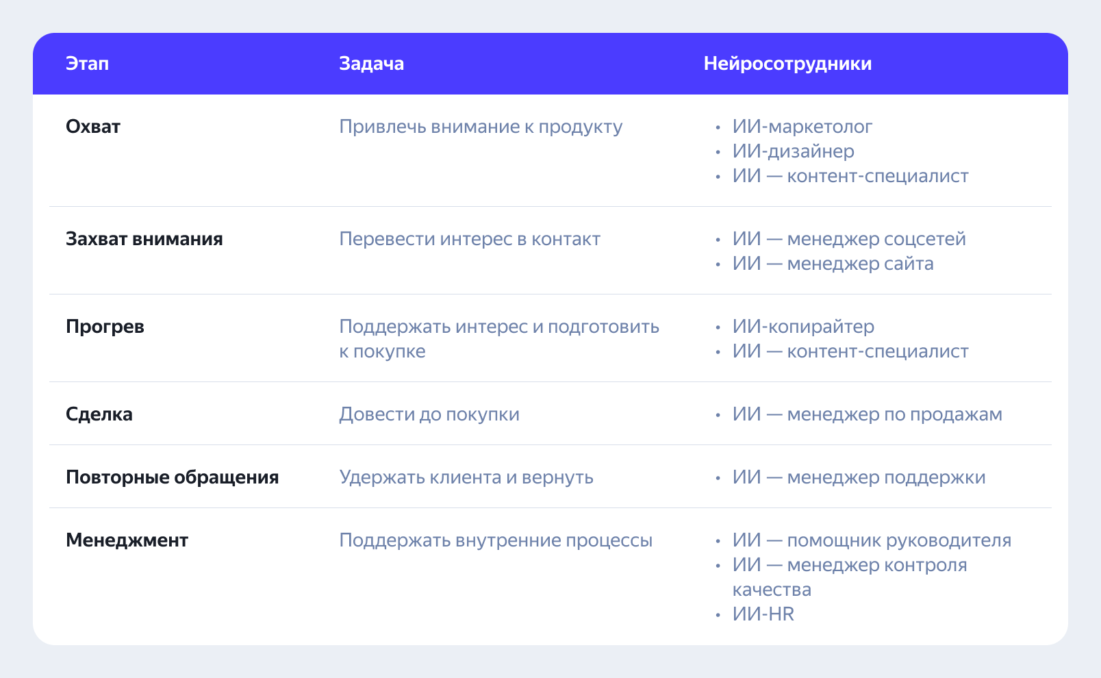The width and height of the screenshot is (1101, 678).
Task: Click the task text Привлечь внимание к продукту
Action: point(481,127)
